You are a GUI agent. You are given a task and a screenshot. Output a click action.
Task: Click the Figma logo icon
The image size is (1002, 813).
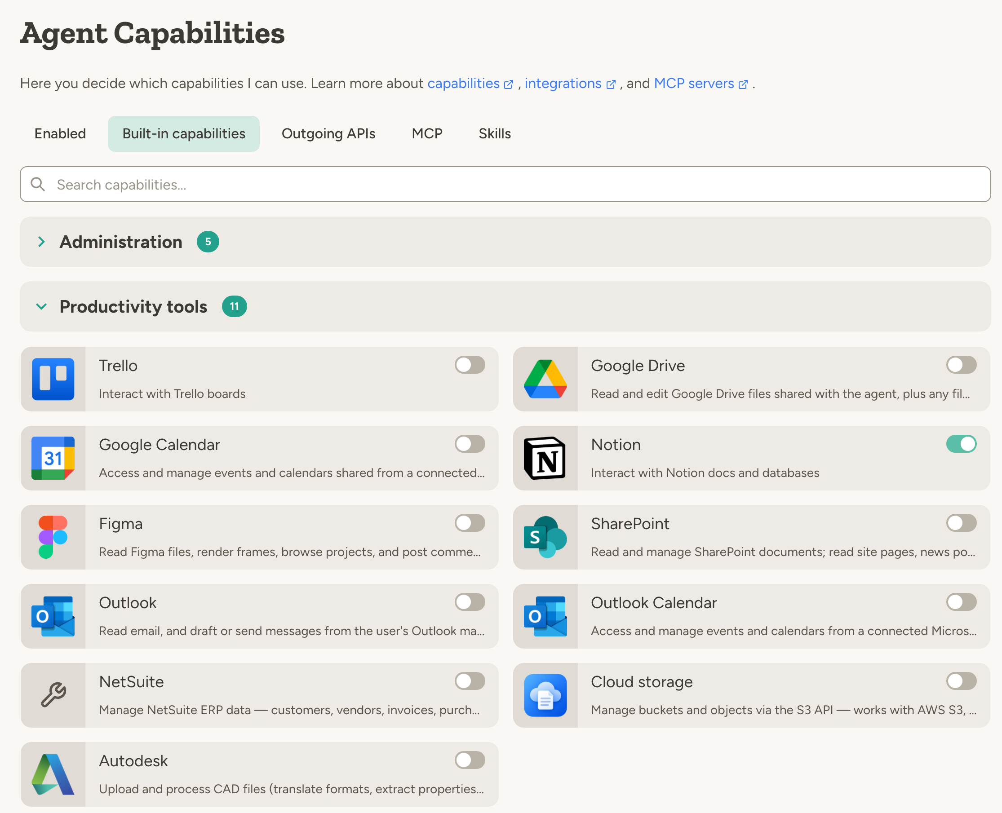pos(53,537)
